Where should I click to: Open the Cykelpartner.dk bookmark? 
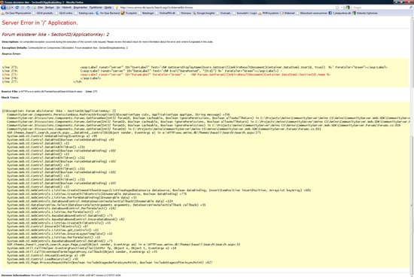(x=339, y=13)
